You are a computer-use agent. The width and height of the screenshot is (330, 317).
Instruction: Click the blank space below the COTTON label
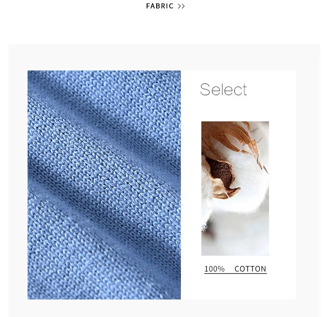(236, 286)
